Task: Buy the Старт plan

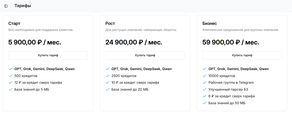Action: [48, 55]
